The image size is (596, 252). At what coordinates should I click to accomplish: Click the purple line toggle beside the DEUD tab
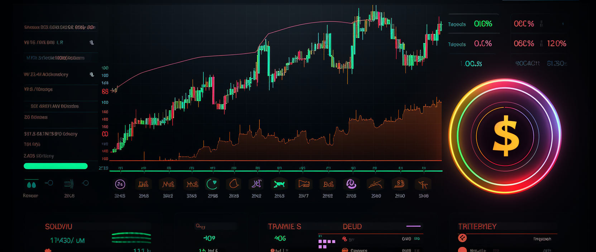(413, 226)
